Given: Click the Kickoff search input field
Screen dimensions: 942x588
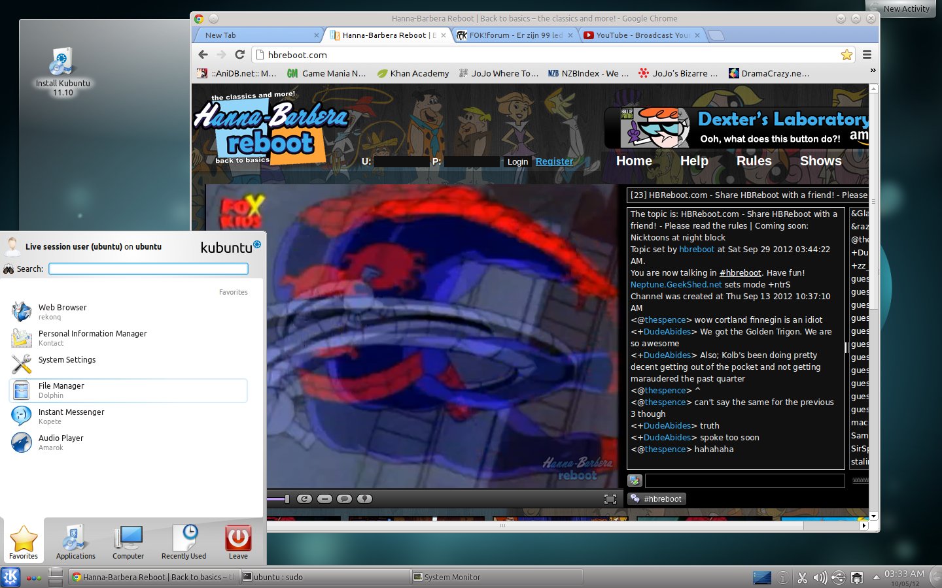Looking at the screenshot, I should coord(148,269).
